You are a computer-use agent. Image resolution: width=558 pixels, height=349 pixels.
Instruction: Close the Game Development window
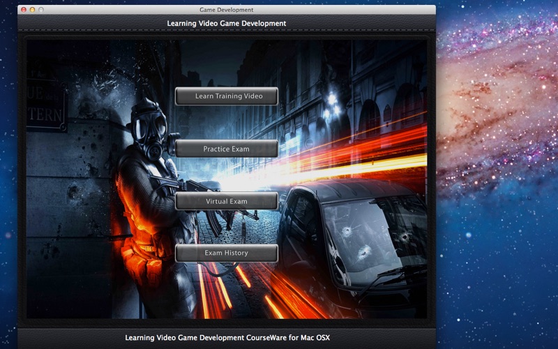24,10
